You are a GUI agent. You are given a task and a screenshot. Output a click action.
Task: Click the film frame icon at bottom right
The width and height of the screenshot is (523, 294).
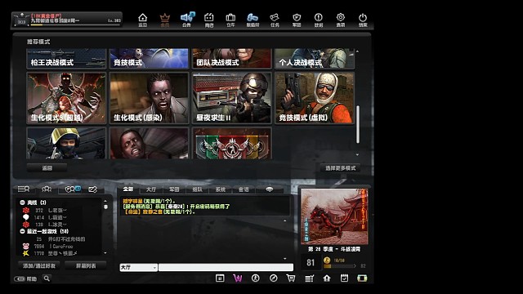click(x=362, y=278)
